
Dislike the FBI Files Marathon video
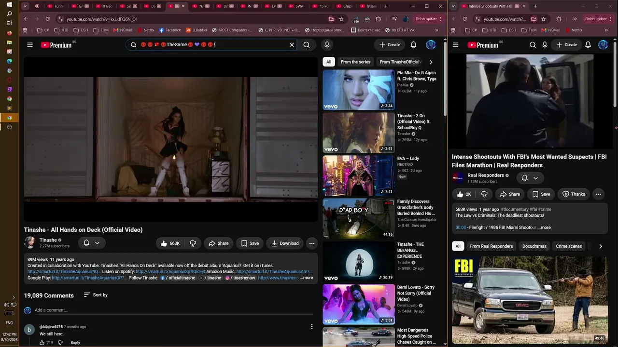(484, 194)
